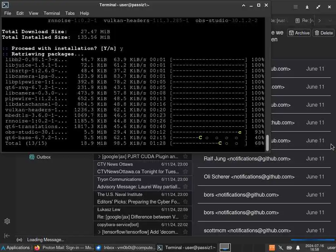Open the Oli Scherer message in the thread
Viewport: 336px width, 252px height.
click(264, 177)
